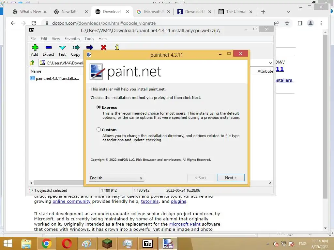
Task: Open the Tools menu in 7-Zip
Action: point(89,39)
